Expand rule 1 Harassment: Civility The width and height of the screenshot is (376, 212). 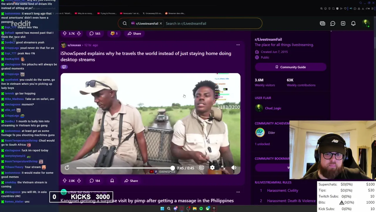tap(282, 191)
